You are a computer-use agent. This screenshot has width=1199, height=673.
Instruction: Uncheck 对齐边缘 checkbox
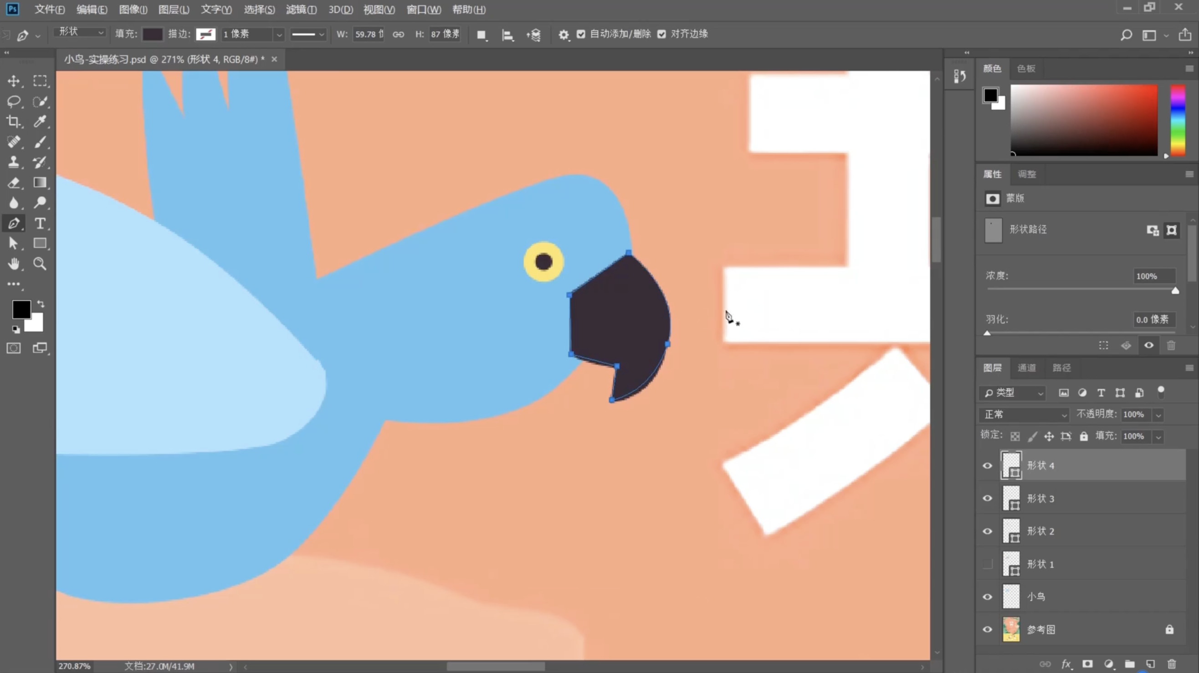pyautogui.click(x=661, y=34)
